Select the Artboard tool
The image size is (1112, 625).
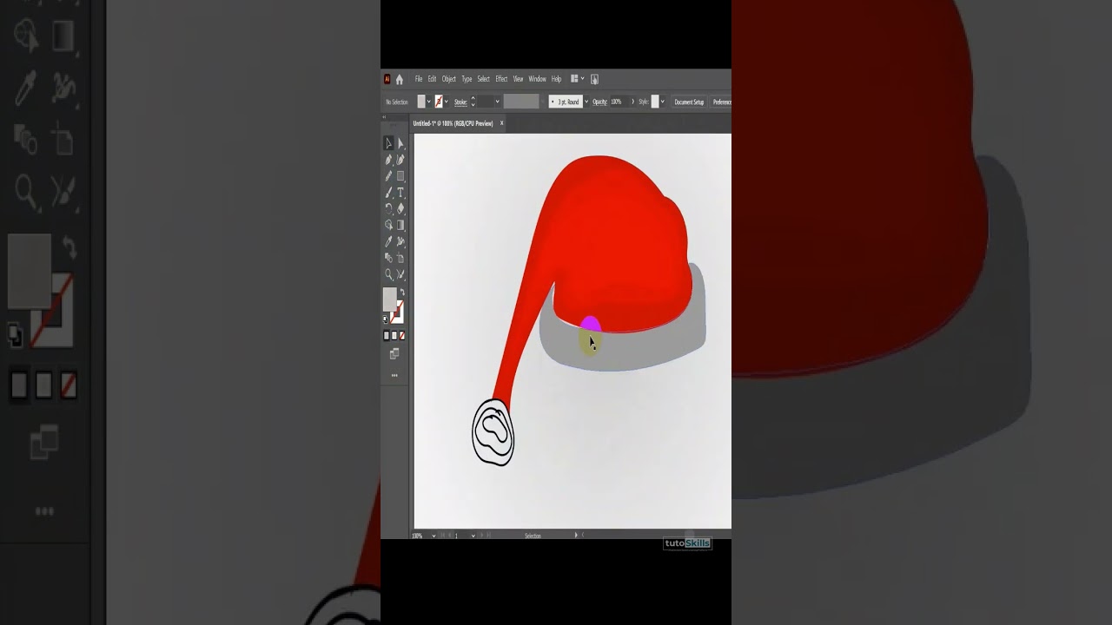click(400, 258)
